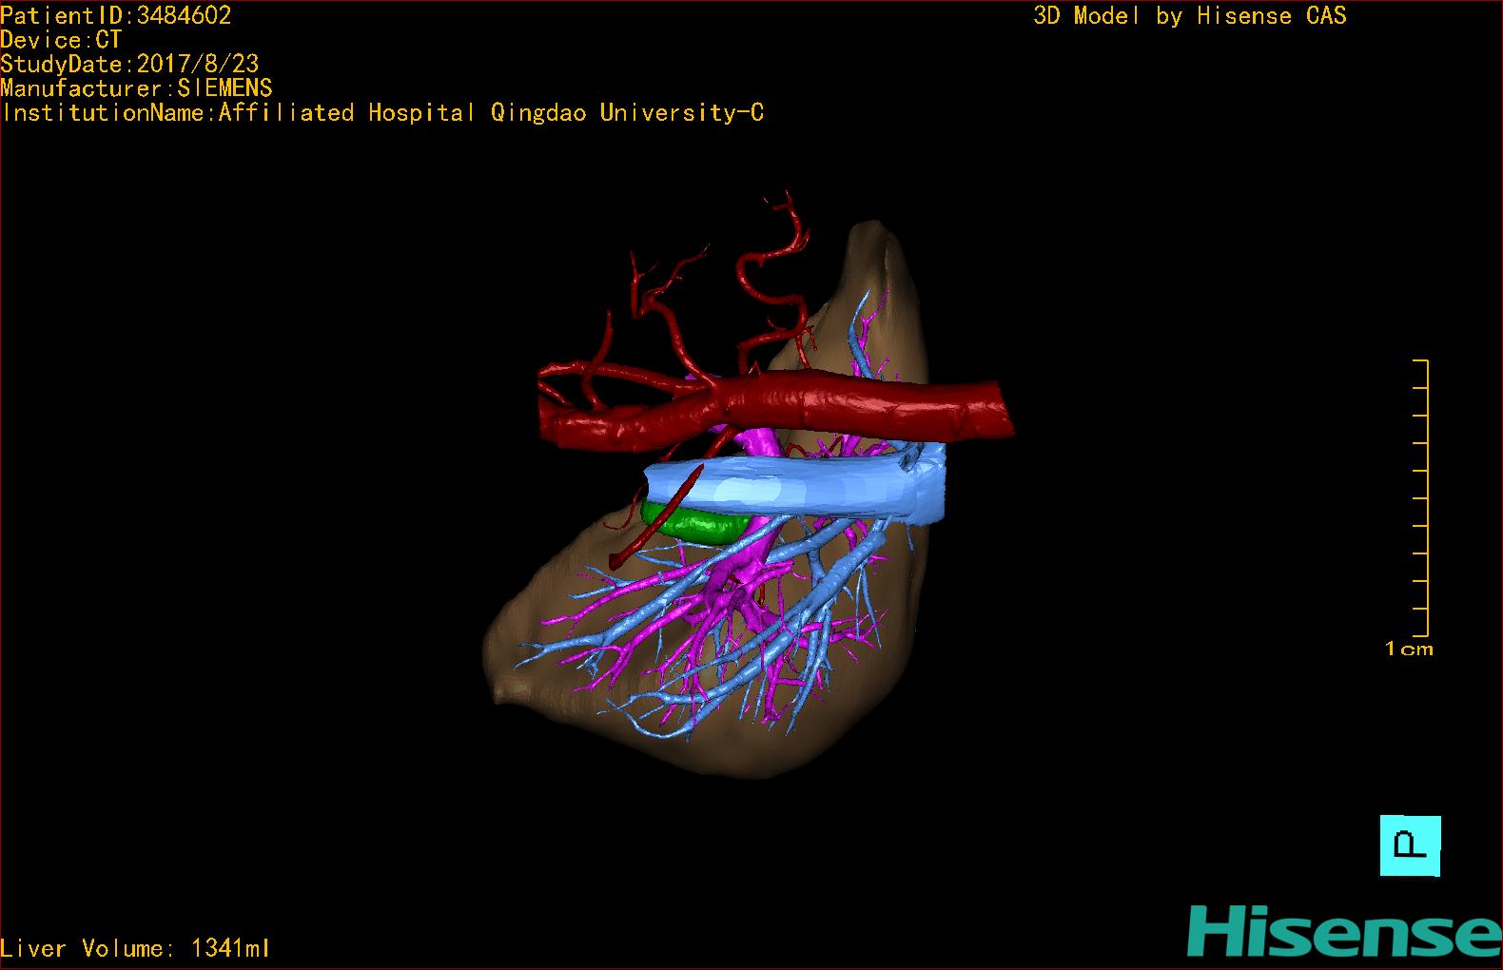Click the 1cm scale label
Screen dimensions: 1503x970
tap(1409, 649)
